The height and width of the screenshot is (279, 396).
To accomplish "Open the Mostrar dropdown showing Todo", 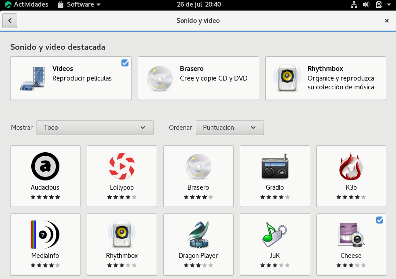I will click(x=95, y=128).
